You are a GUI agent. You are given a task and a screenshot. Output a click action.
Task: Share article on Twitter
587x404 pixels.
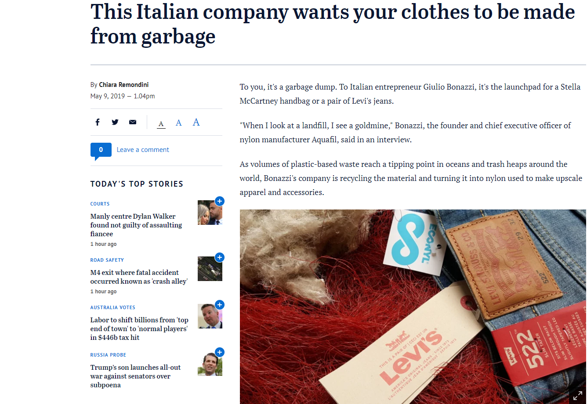click(x=115, y=122)
